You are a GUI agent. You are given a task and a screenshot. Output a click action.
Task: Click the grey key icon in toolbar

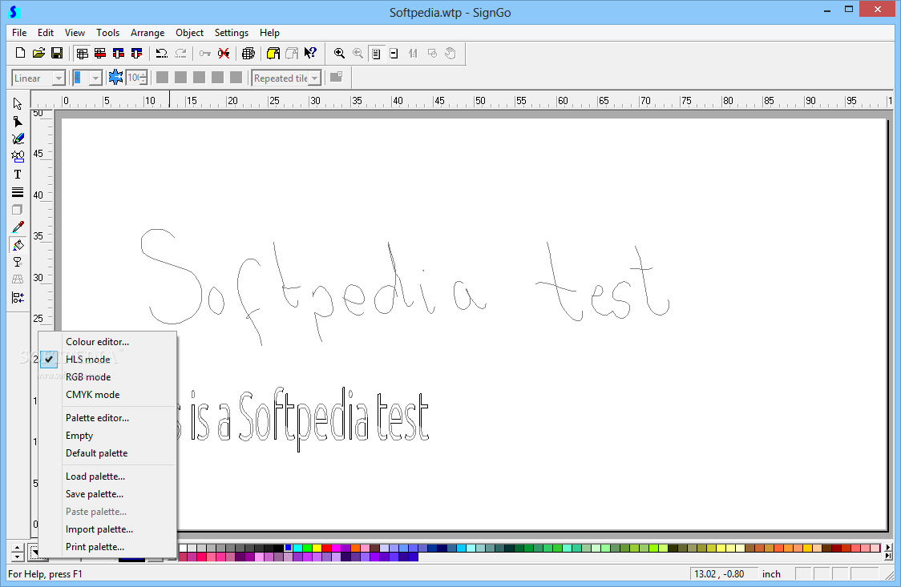pos(205,54)
